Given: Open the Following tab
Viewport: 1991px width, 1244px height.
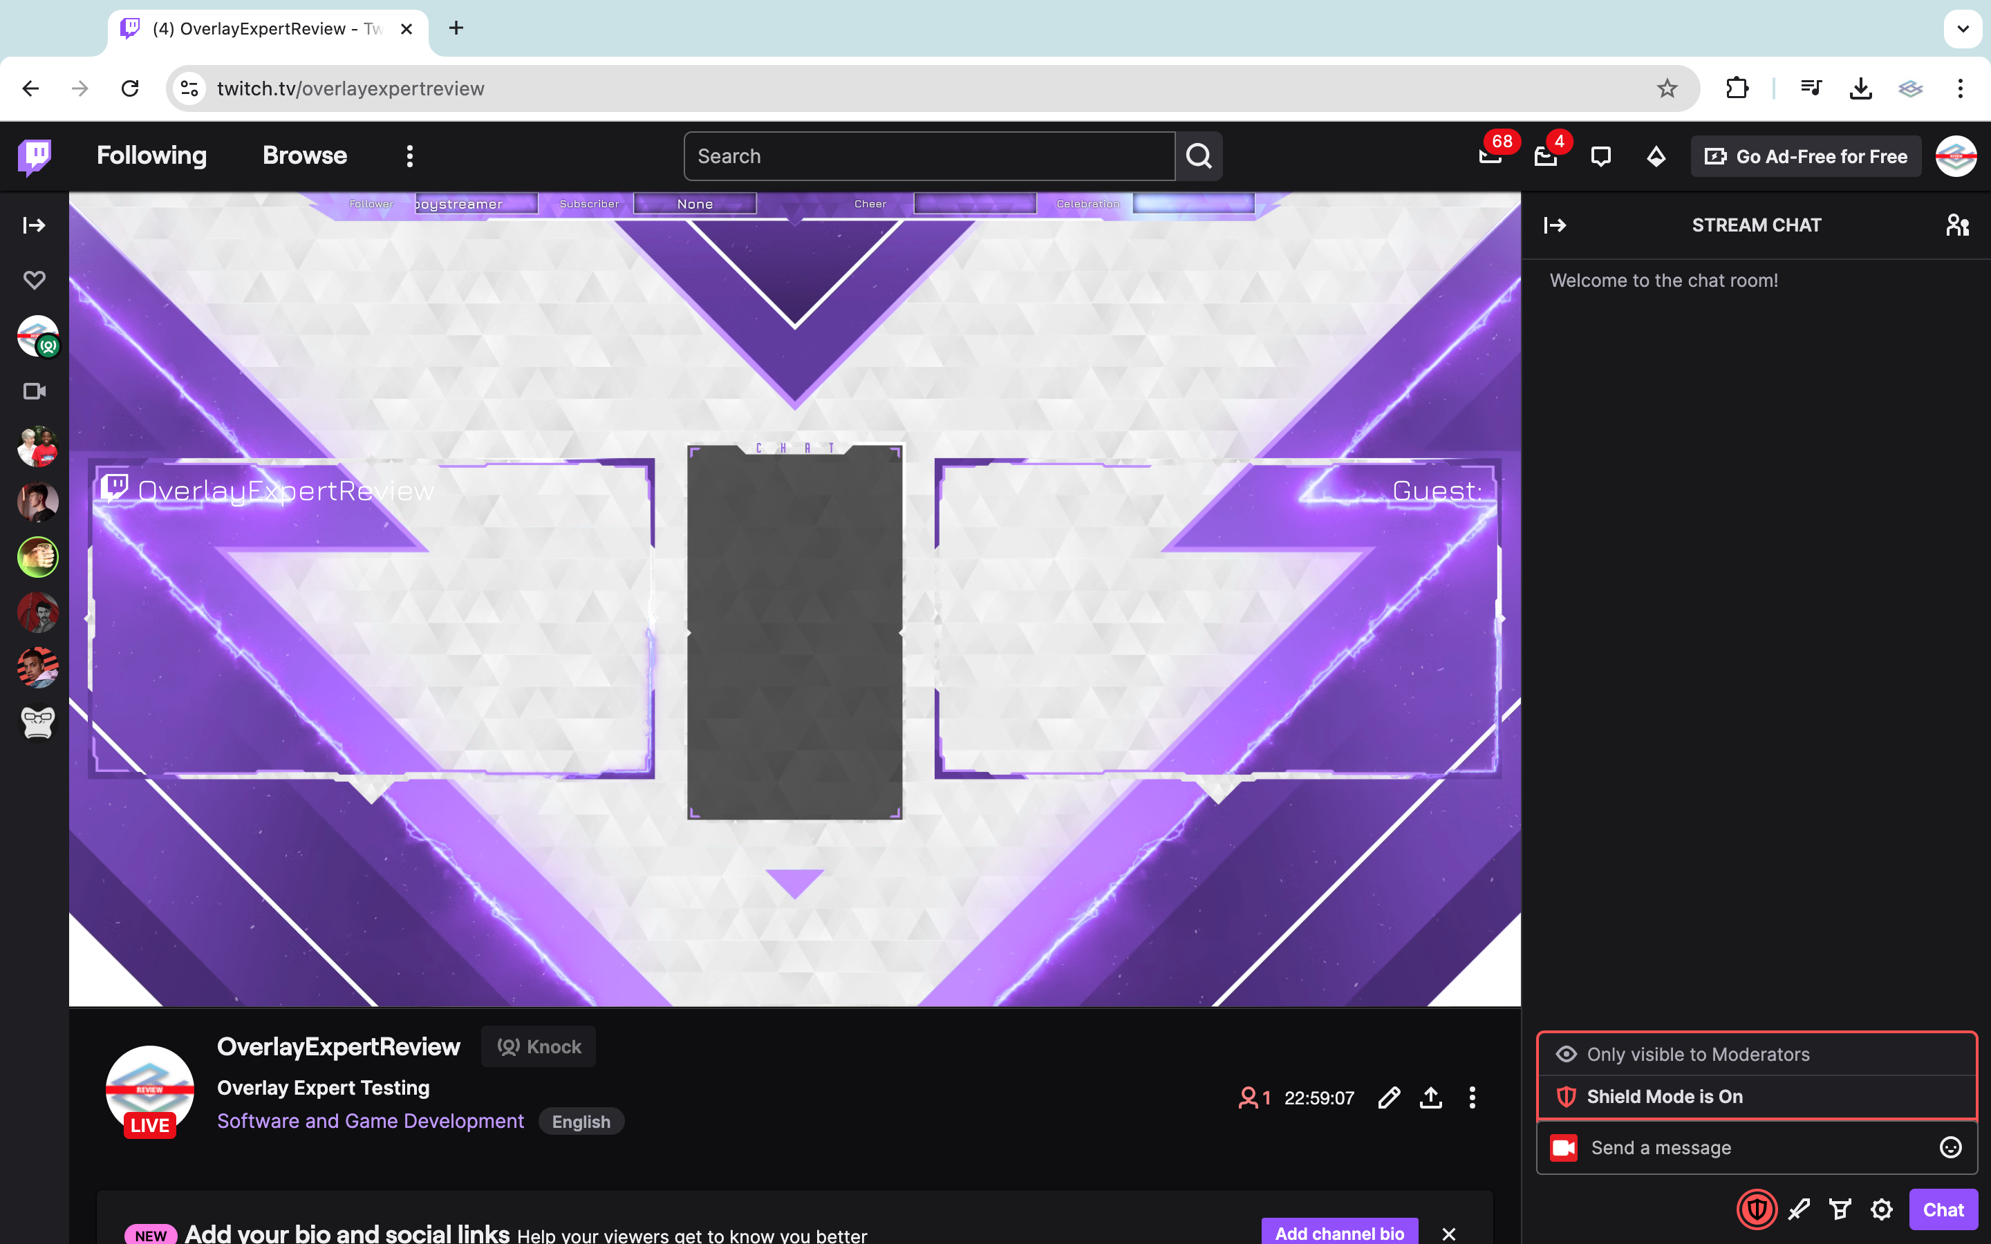Looking at the screenshot, I should 151,155.
